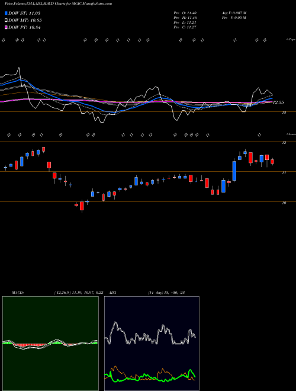Click the 'Pre L: 11.21' value

coord(185,23)
